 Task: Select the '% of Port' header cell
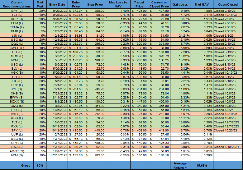[40, 4]
